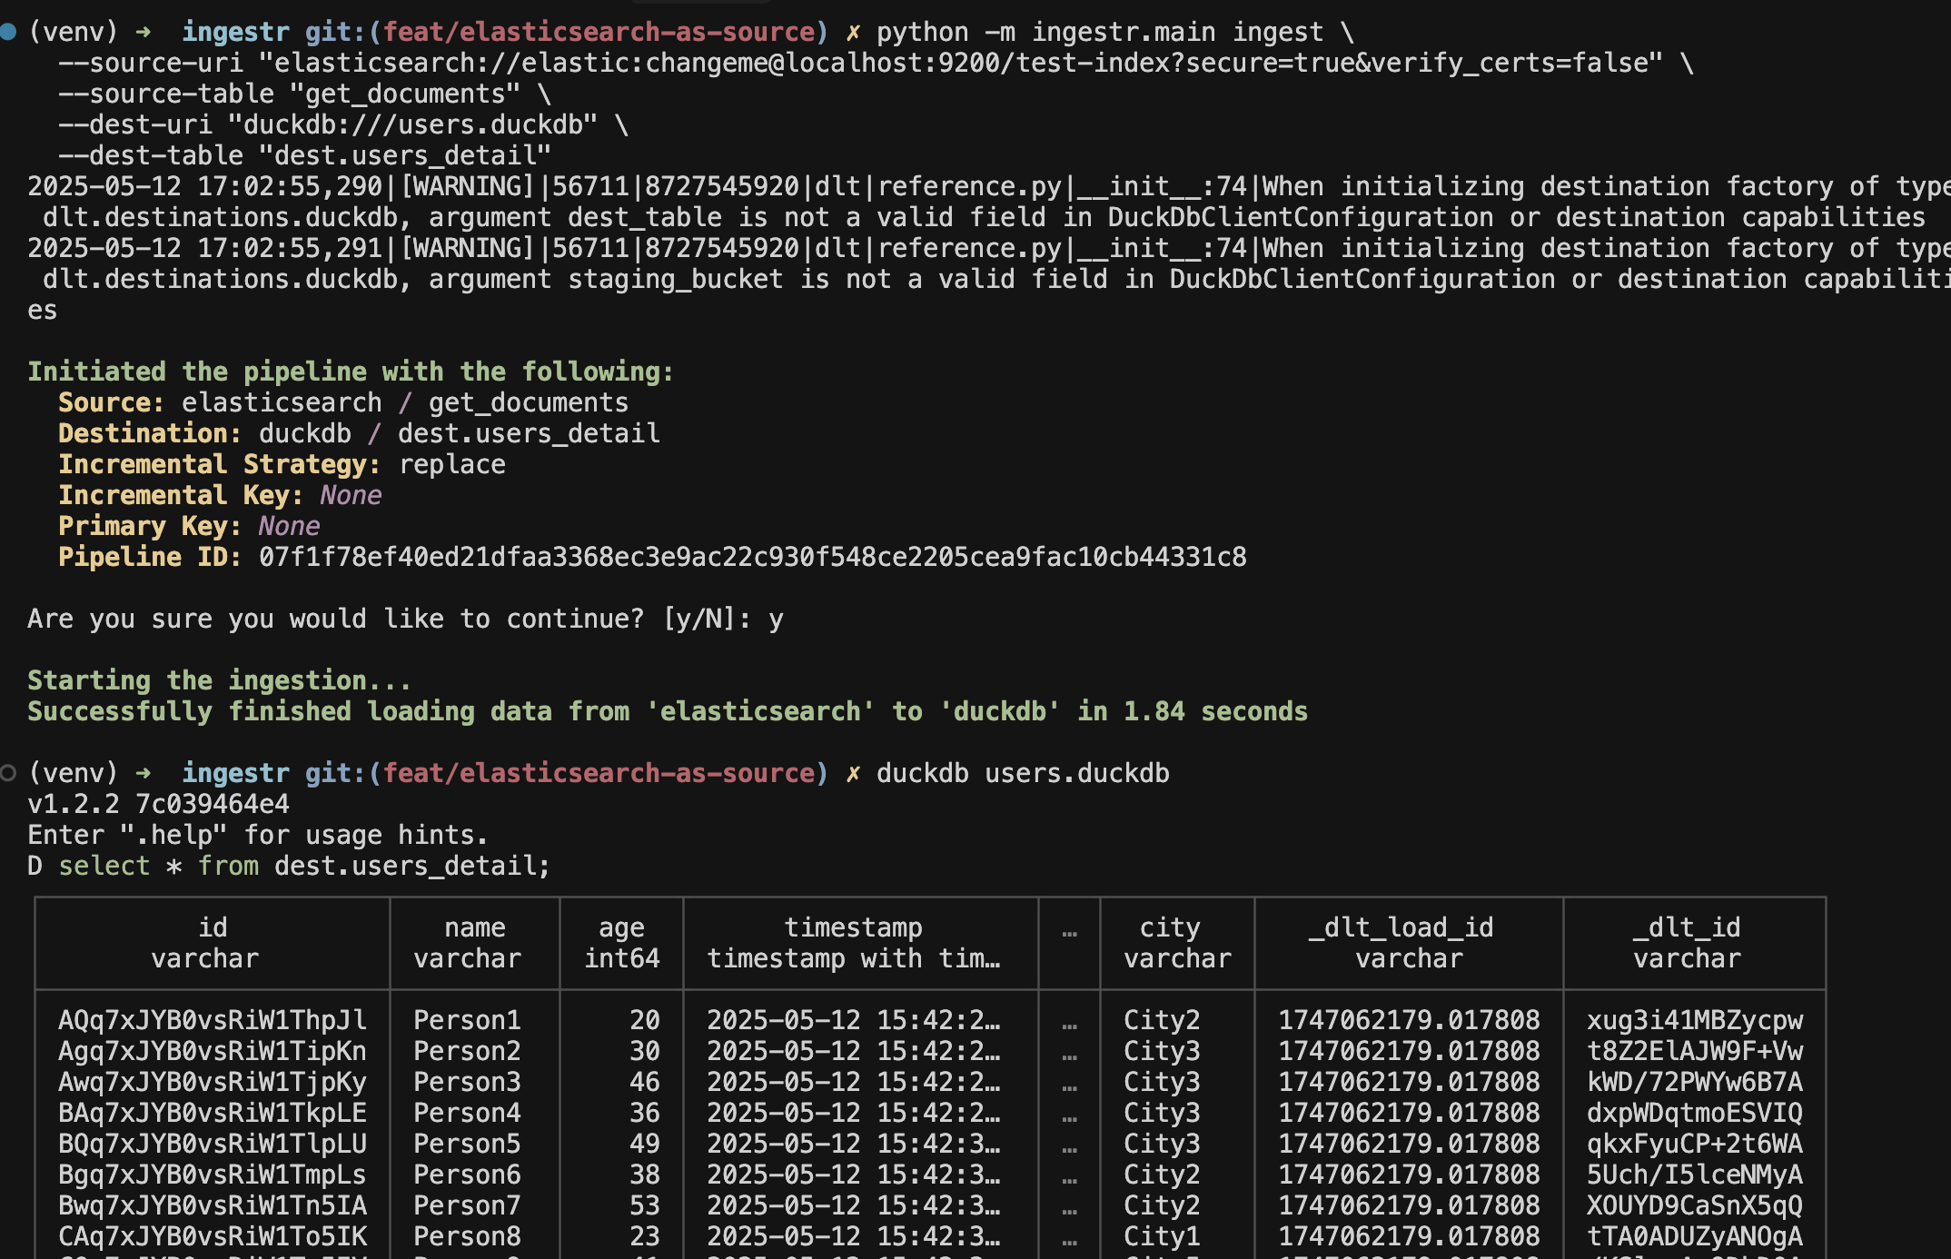This screenshot has width=1951, height=1259.
Task: Click the 'v1.2.2 7c039464e4' duckdb version line
Action: tap(158, 804)
